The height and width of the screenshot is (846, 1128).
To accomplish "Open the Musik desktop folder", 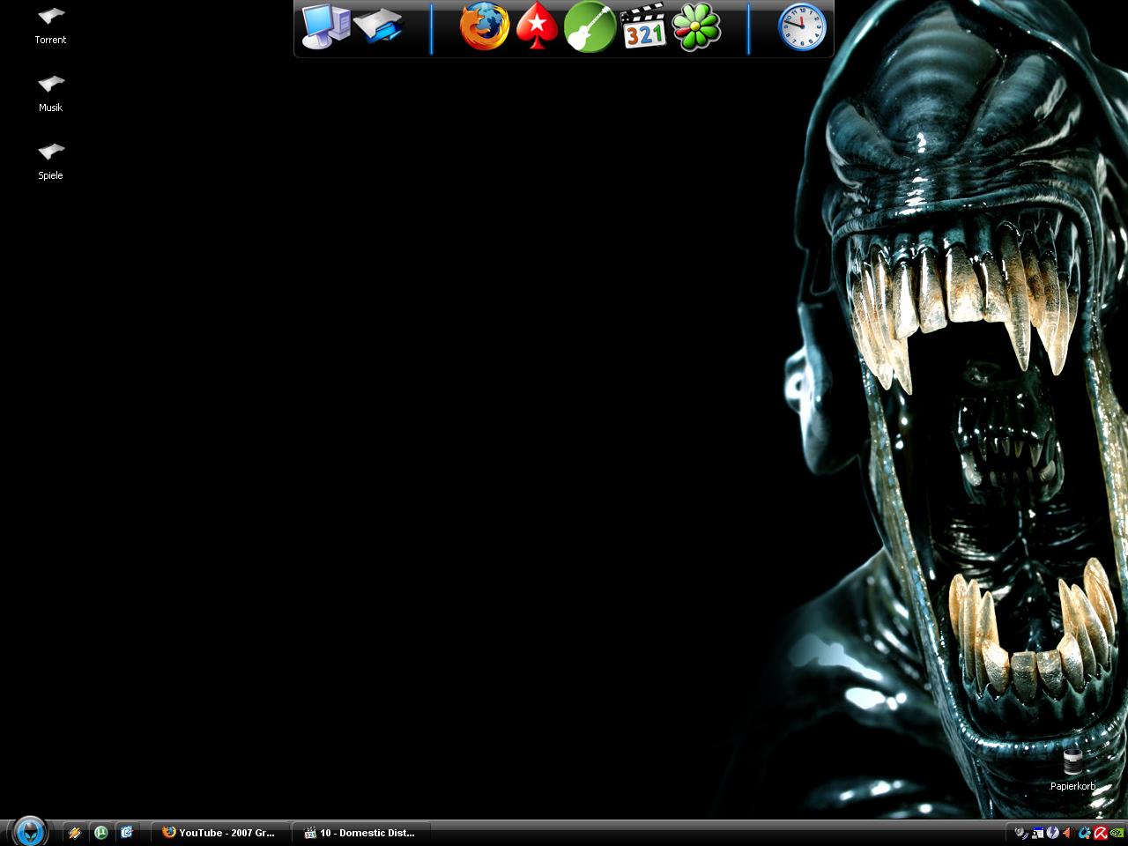I will pos(50,93).
